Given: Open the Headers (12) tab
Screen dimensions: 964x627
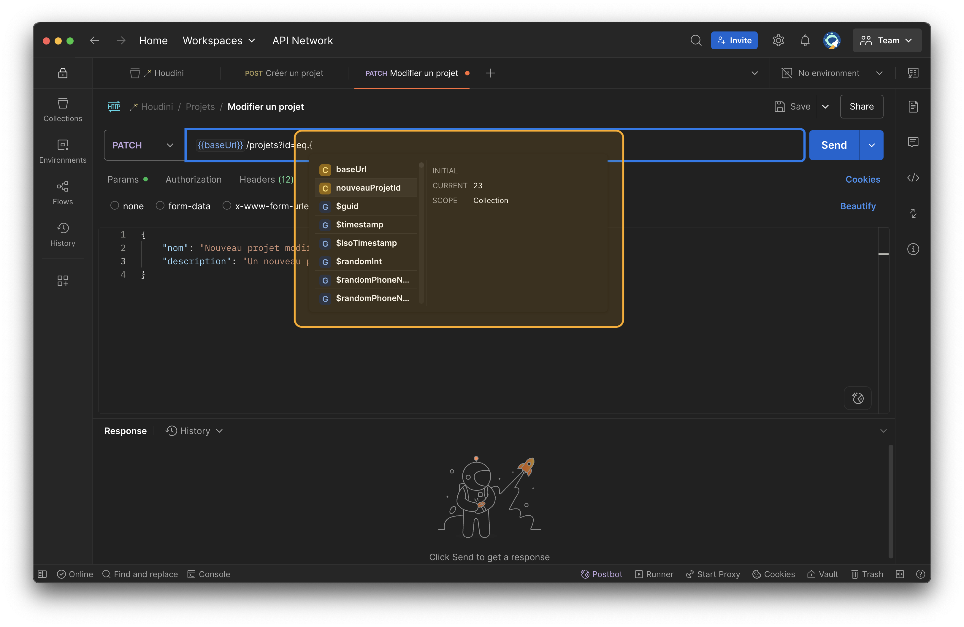Looking at the screenshot, I should 266,179.
